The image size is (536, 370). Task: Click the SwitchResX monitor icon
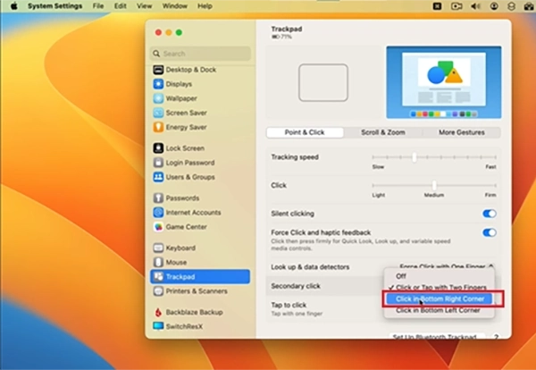[x=158, y=326]
